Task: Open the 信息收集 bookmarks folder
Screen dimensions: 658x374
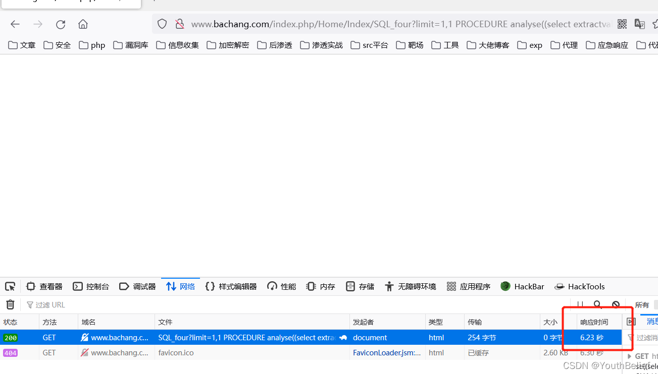Action: (177, 45)
